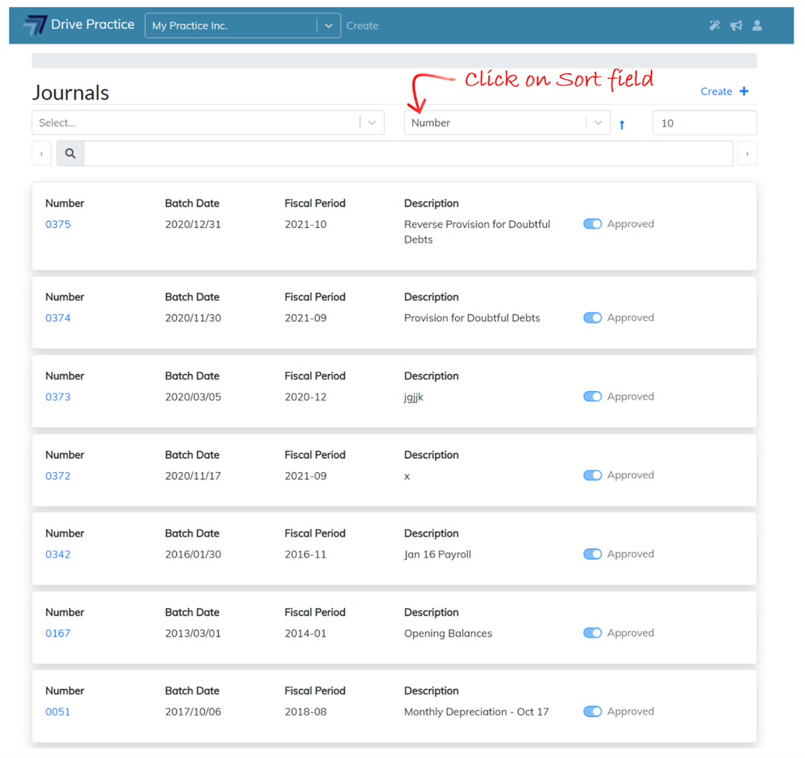Go to next page arrow
805x758 pixels.
coord(747,153)
